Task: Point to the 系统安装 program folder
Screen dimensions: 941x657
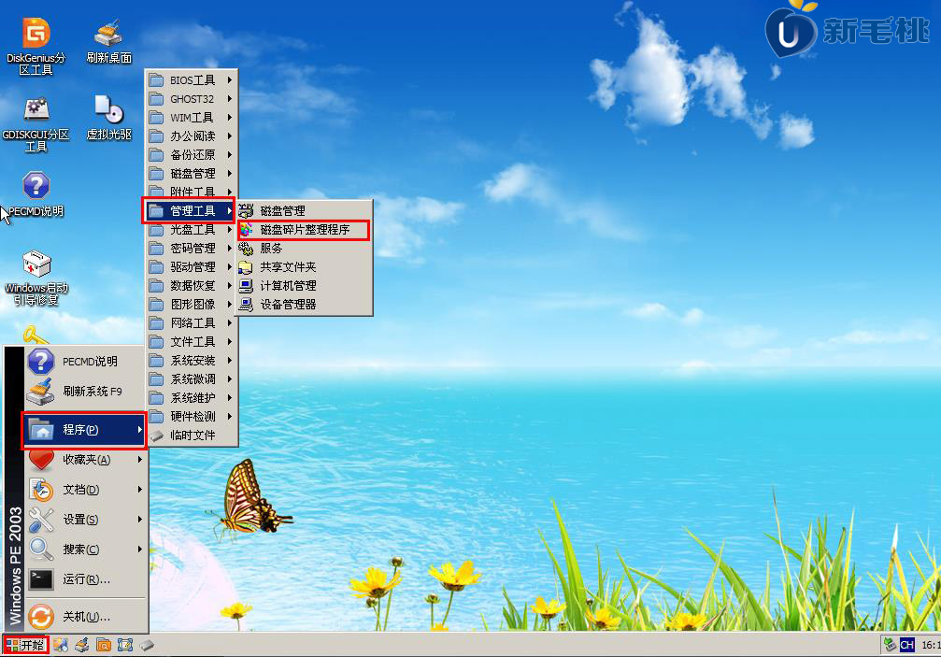Action: coord(192,360)
